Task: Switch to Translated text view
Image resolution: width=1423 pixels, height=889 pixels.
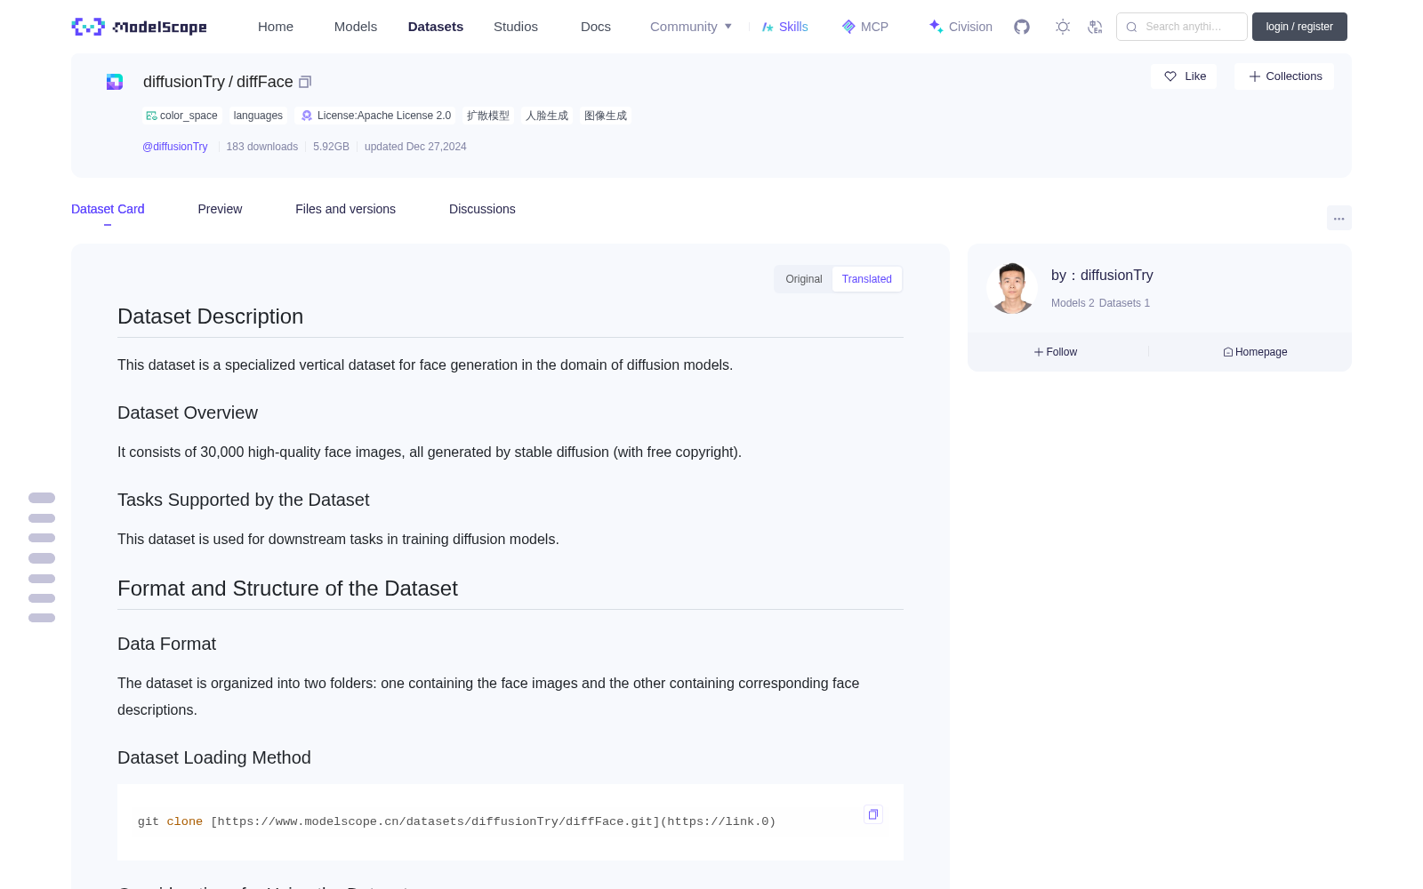Action: coord(867,279)
